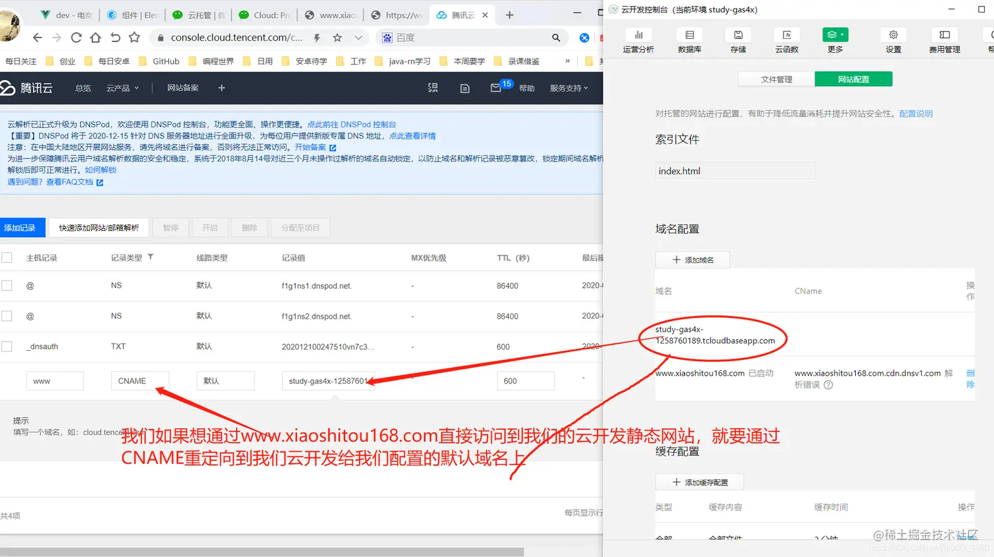Focus TTL field showing 600
The width and height of the screenshot is (994, 557).
(x=526, y=381)
